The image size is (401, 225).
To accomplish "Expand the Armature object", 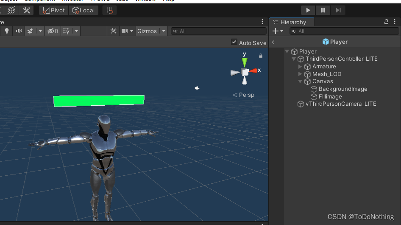I will (300, 67).
